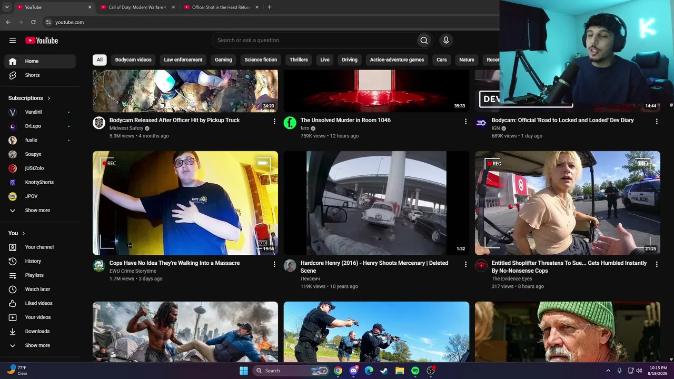Open the YouTube guide hamburger menu

pyautogui.click(x=13, y=41)
